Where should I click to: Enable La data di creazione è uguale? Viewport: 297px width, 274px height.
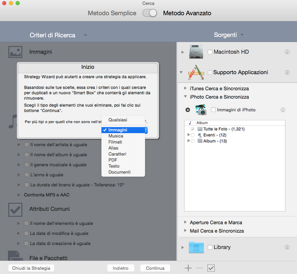tap(27, 243)
